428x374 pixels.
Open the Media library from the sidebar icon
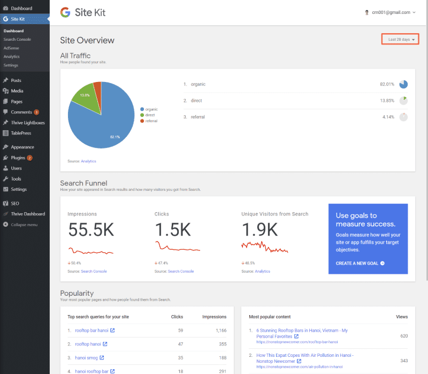tap(5, 91)
